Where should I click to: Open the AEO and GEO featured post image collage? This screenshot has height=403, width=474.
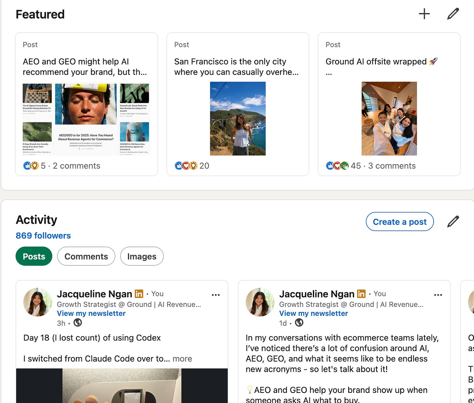[x=86, y=119]
